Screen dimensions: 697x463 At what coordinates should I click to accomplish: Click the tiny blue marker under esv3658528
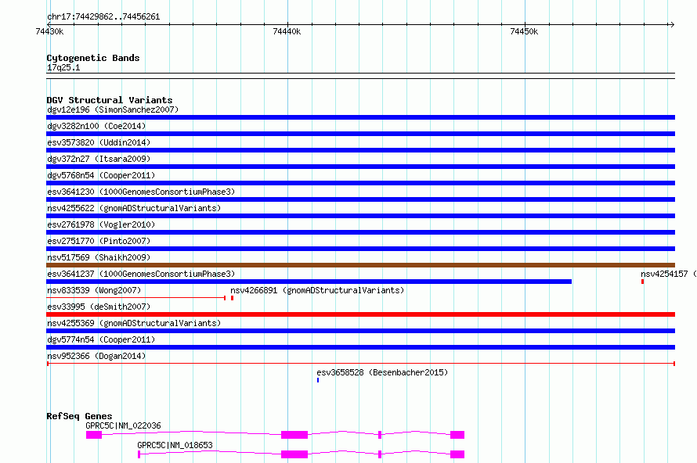coord(318,380)
